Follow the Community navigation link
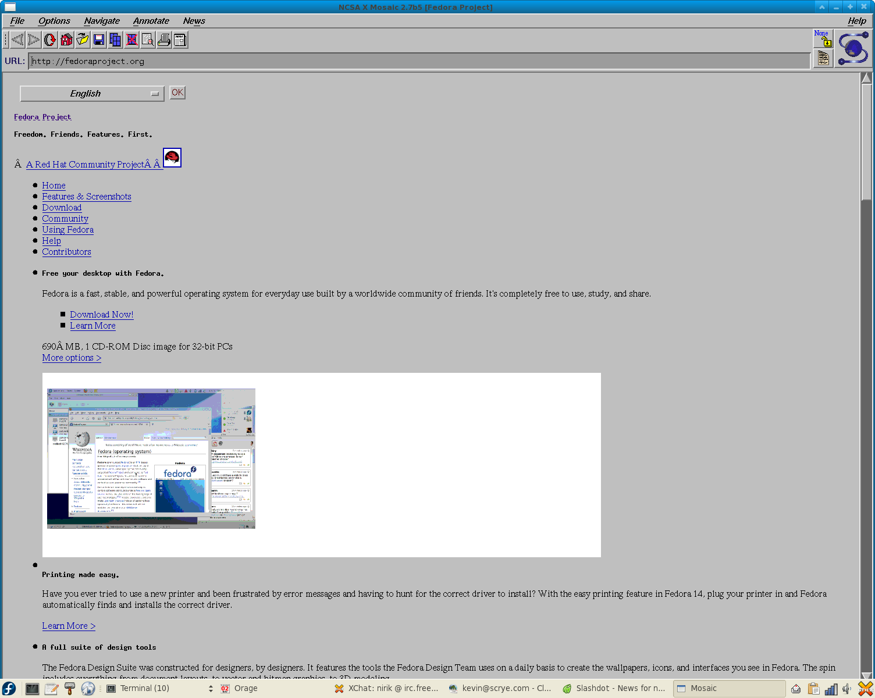 [x=65, y=219]
